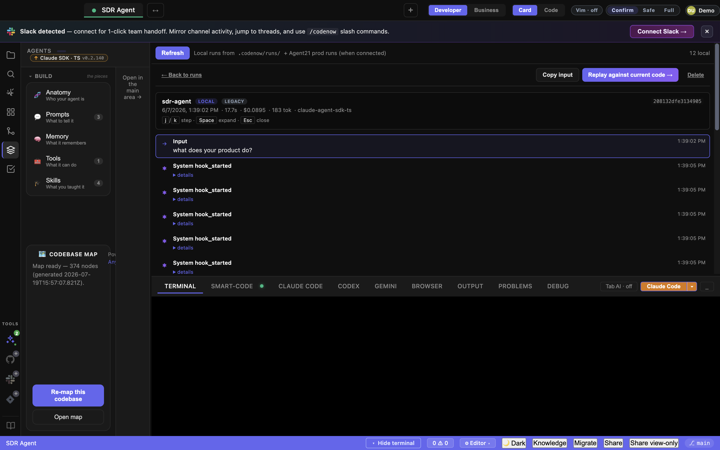
Task: Toggle Vim mode off button
Action: point(586,10)
